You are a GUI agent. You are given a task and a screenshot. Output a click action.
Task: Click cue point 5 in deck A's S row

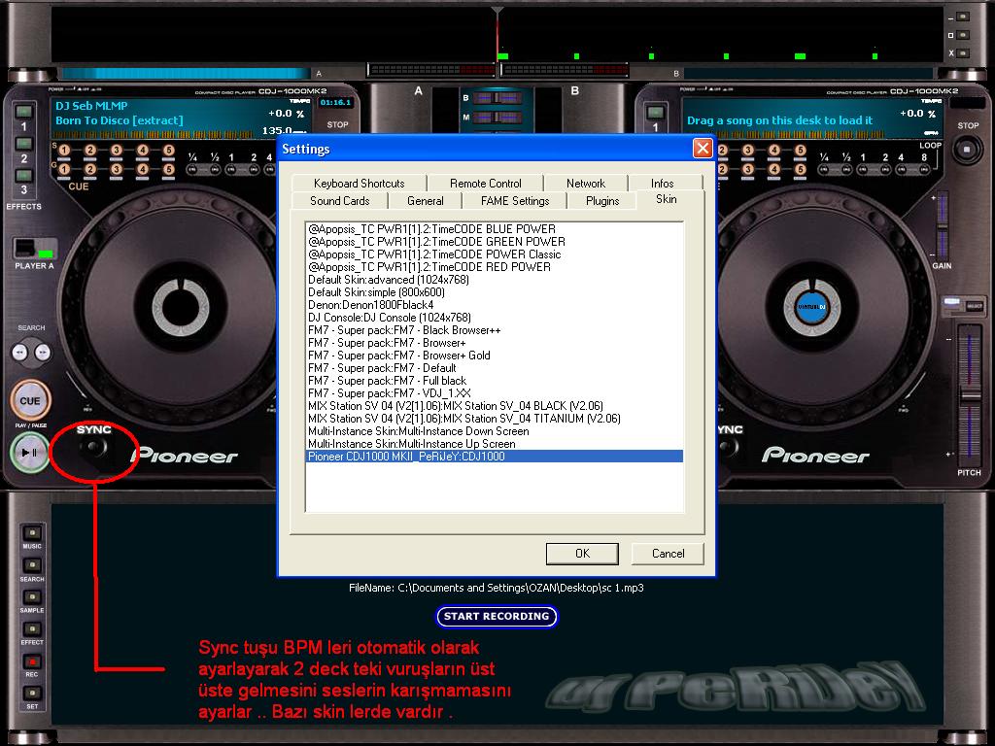click(168, 151)
